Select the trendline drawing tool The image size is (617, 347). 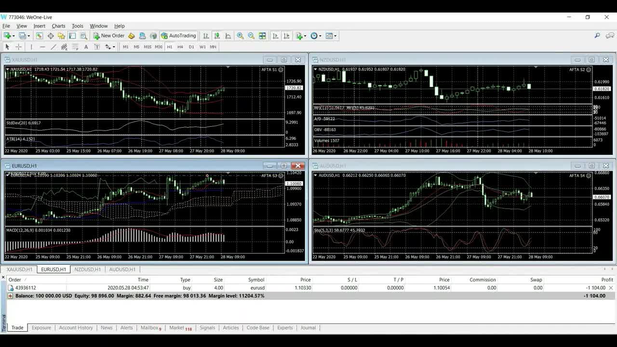click(53, 47)
